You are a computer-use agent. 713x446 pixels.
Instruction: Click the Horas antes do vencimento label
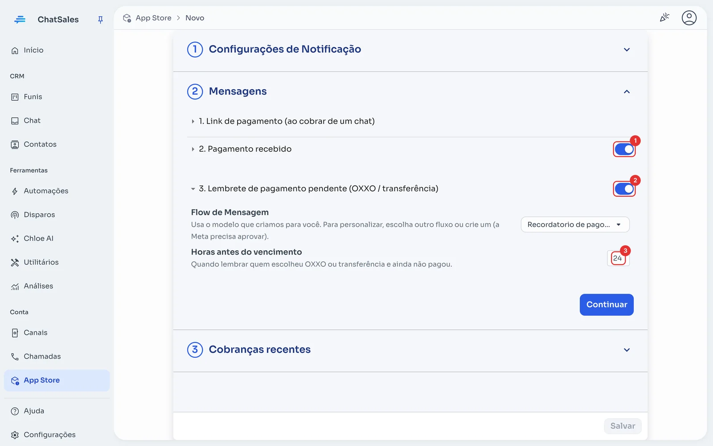pyautogui.click(x=246, y=252)
